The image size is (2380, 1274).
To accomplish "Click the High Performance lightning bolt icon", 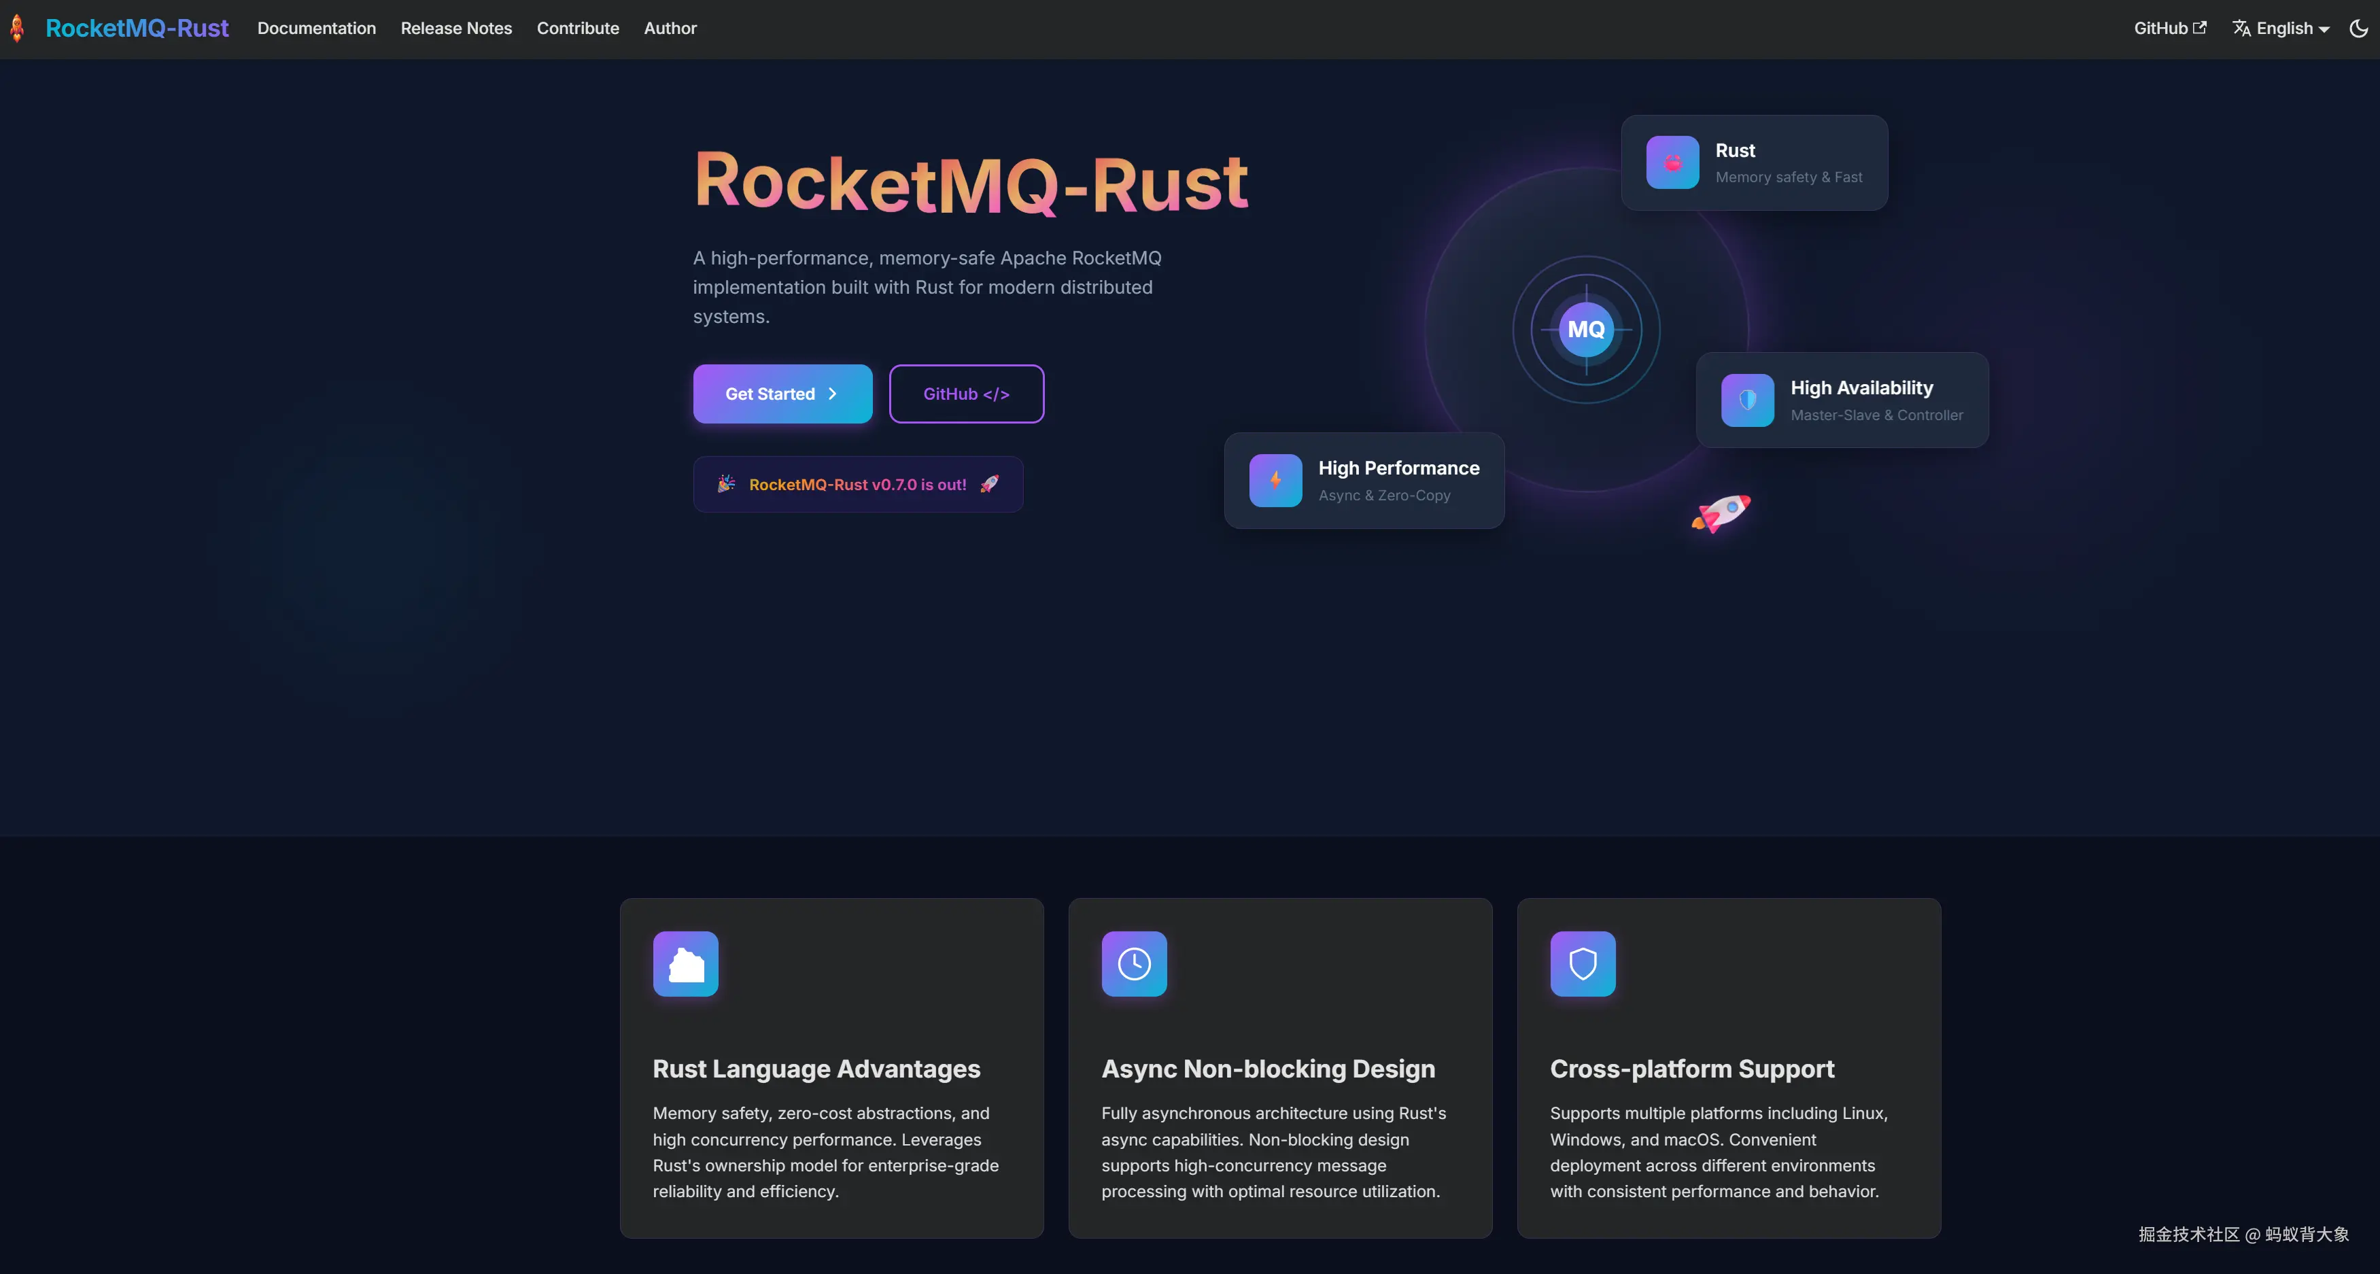I will point(1275,481).
